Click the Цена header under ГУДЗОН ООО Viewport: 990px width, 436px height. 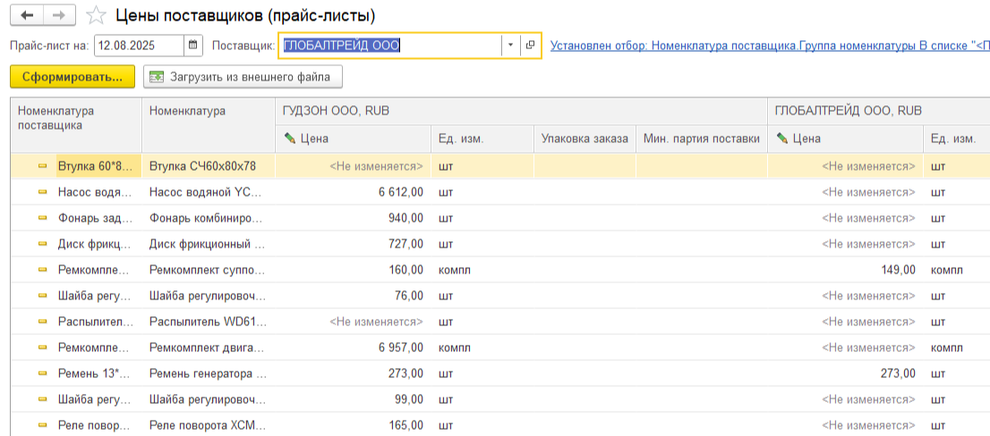click(x=354, y=138)
